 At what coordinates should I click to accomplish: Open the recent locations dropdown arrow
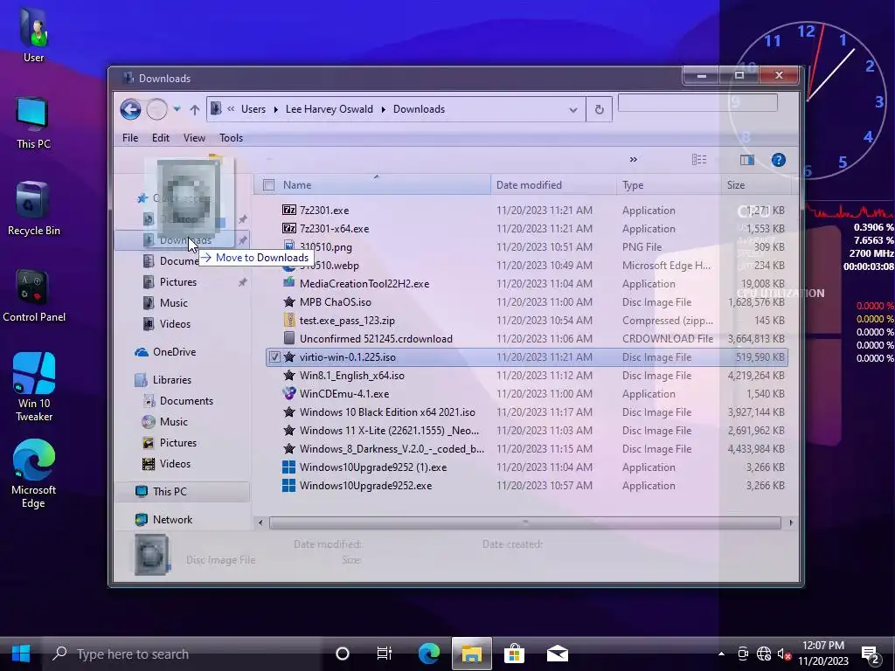point(177,109)
